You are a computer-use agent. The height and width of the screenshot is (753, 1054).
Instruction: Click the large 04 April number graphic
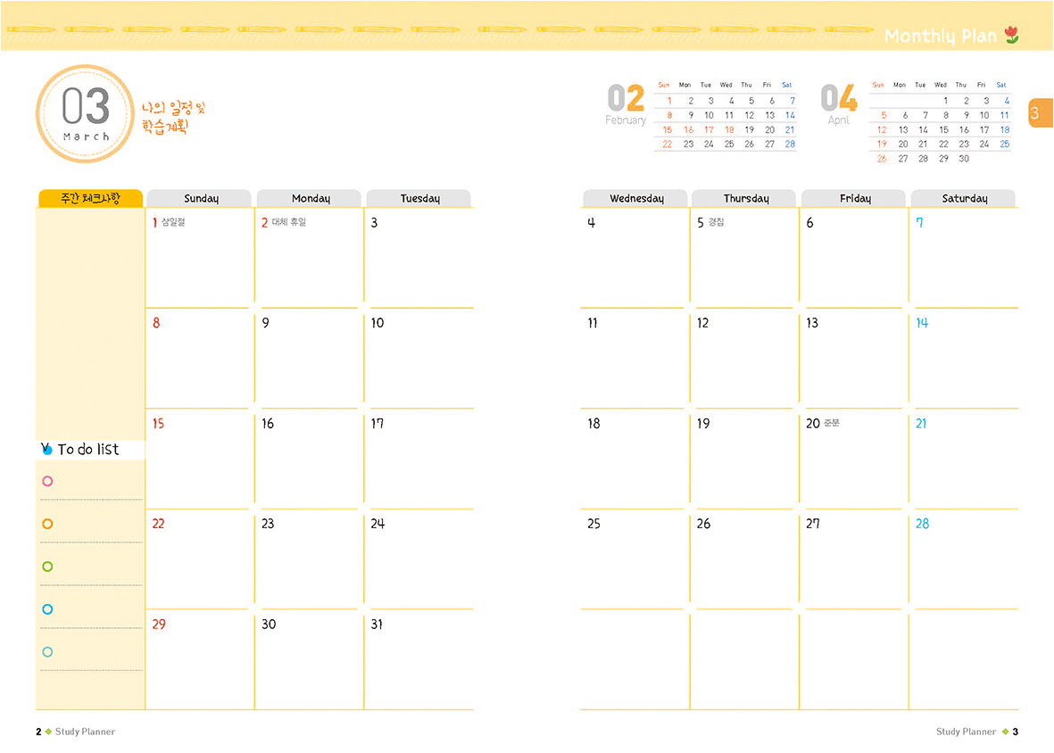click(x=839, y=98)
